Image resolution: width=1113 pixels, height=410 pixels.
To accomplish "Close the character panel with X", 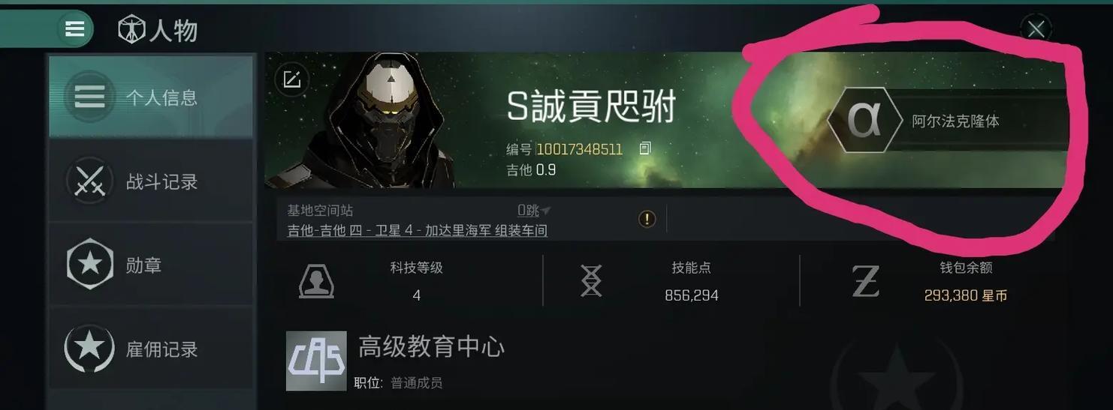I will (1036, 29).
